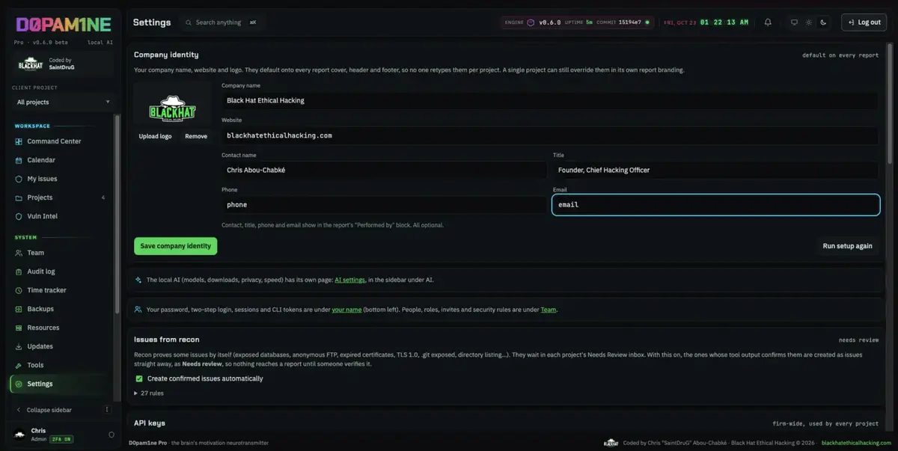Click the company logo thumbnail
The width and height of the screenshot is (898, 451).
click(173, 105)
